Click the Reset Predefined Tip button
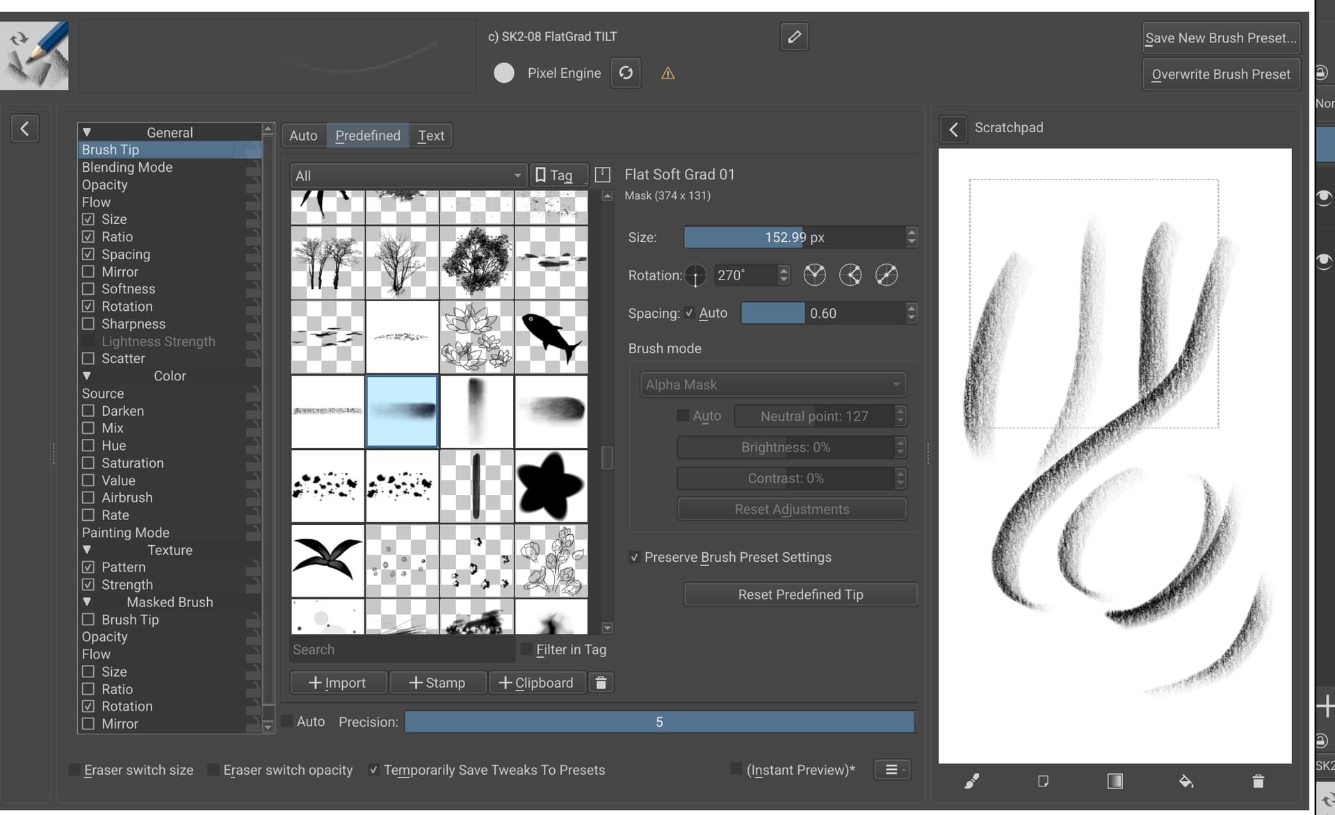Image resolution: width=1335 pixels, height=815 pixels. click(800, 595)
